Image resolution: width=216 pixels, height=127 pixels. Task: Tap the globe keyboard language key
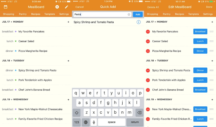pos(86,122)
